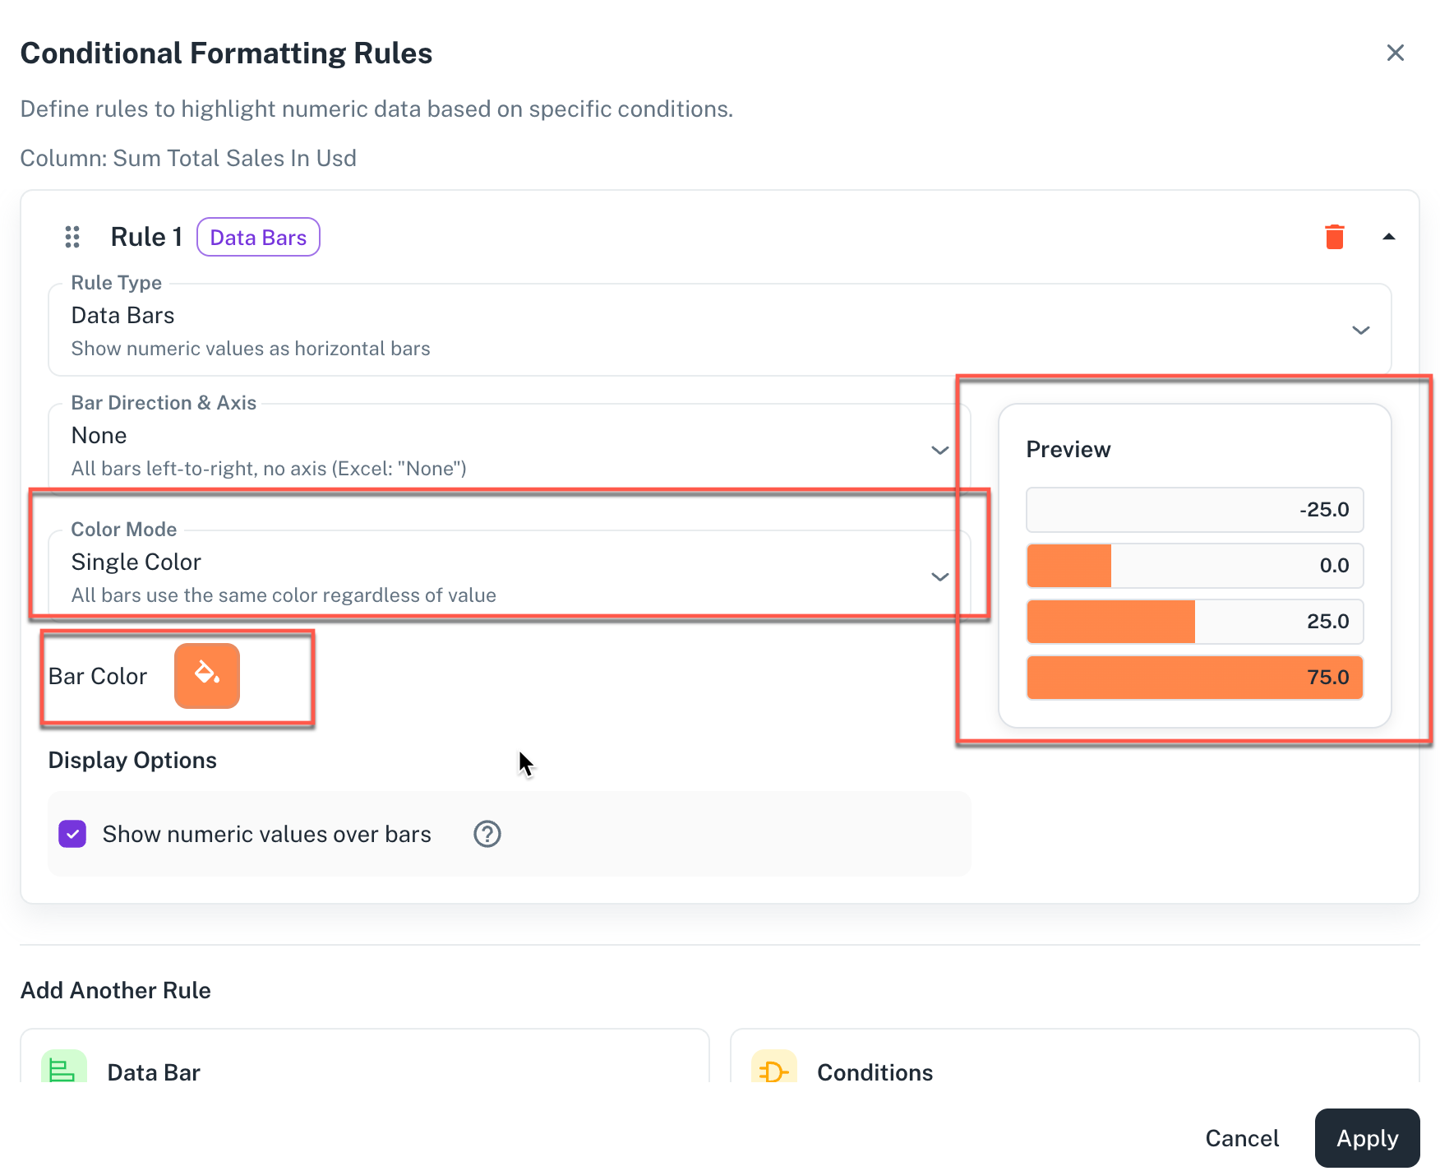Click the Rule 1 drag handle

pos(72,237)
